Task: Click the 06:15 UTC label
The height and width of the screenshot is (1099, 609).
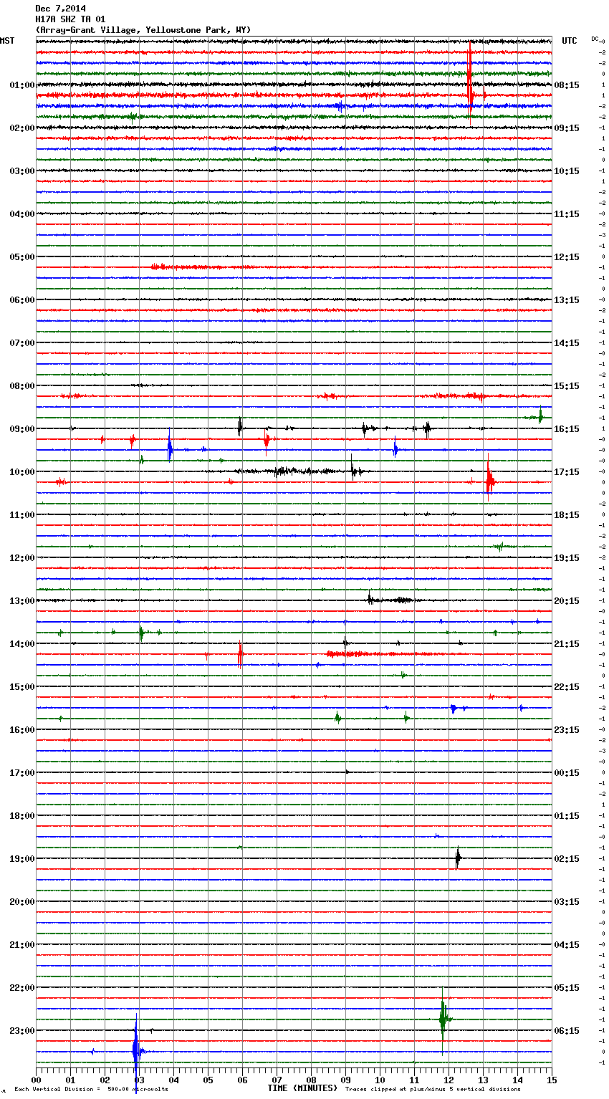Action: [567, 1031]
